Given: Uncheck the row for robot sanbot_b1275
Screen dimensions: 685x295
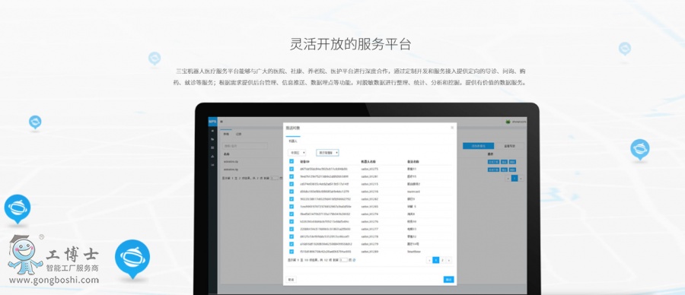Looking at the screenshot, I should point(292,169).
